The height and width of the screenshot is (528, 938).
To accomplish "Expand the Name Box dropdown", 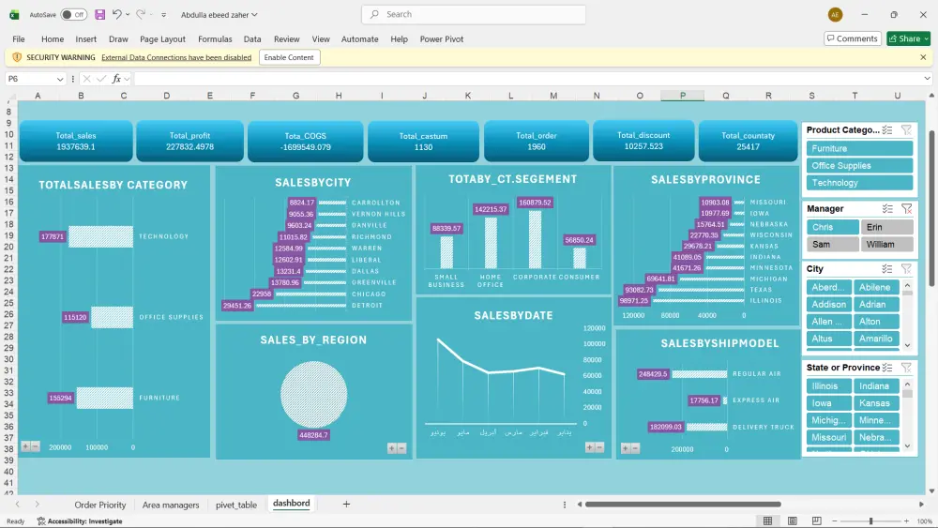I will (x=60, y=79).
